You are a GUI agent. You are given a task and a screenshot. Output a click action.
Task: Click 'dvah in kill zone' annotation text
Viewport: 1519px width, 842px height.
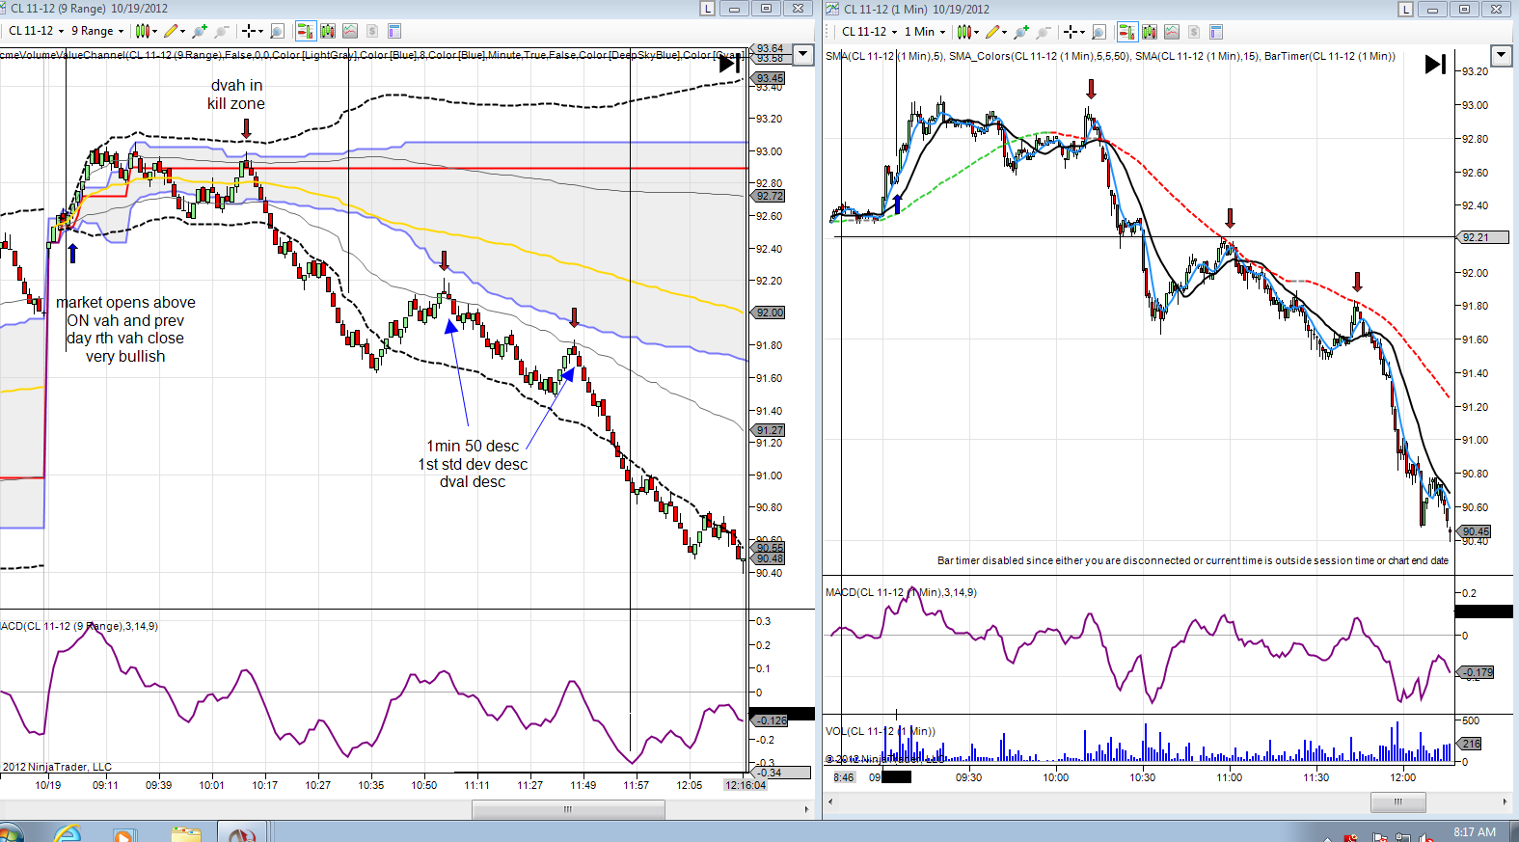236,95
